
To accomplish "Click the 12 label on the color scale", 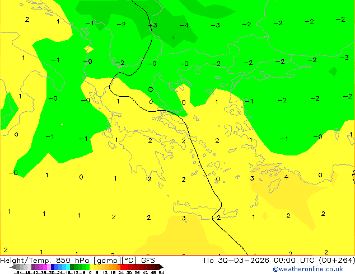I will coord(105,273).
